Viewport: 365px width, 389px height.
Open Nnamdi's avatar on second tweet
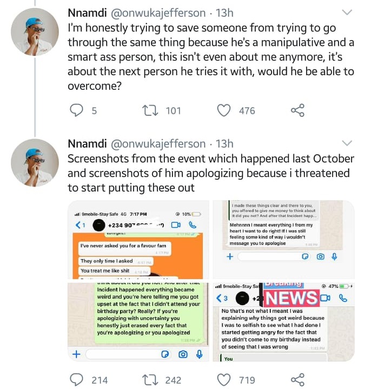[x=35, y=163]
